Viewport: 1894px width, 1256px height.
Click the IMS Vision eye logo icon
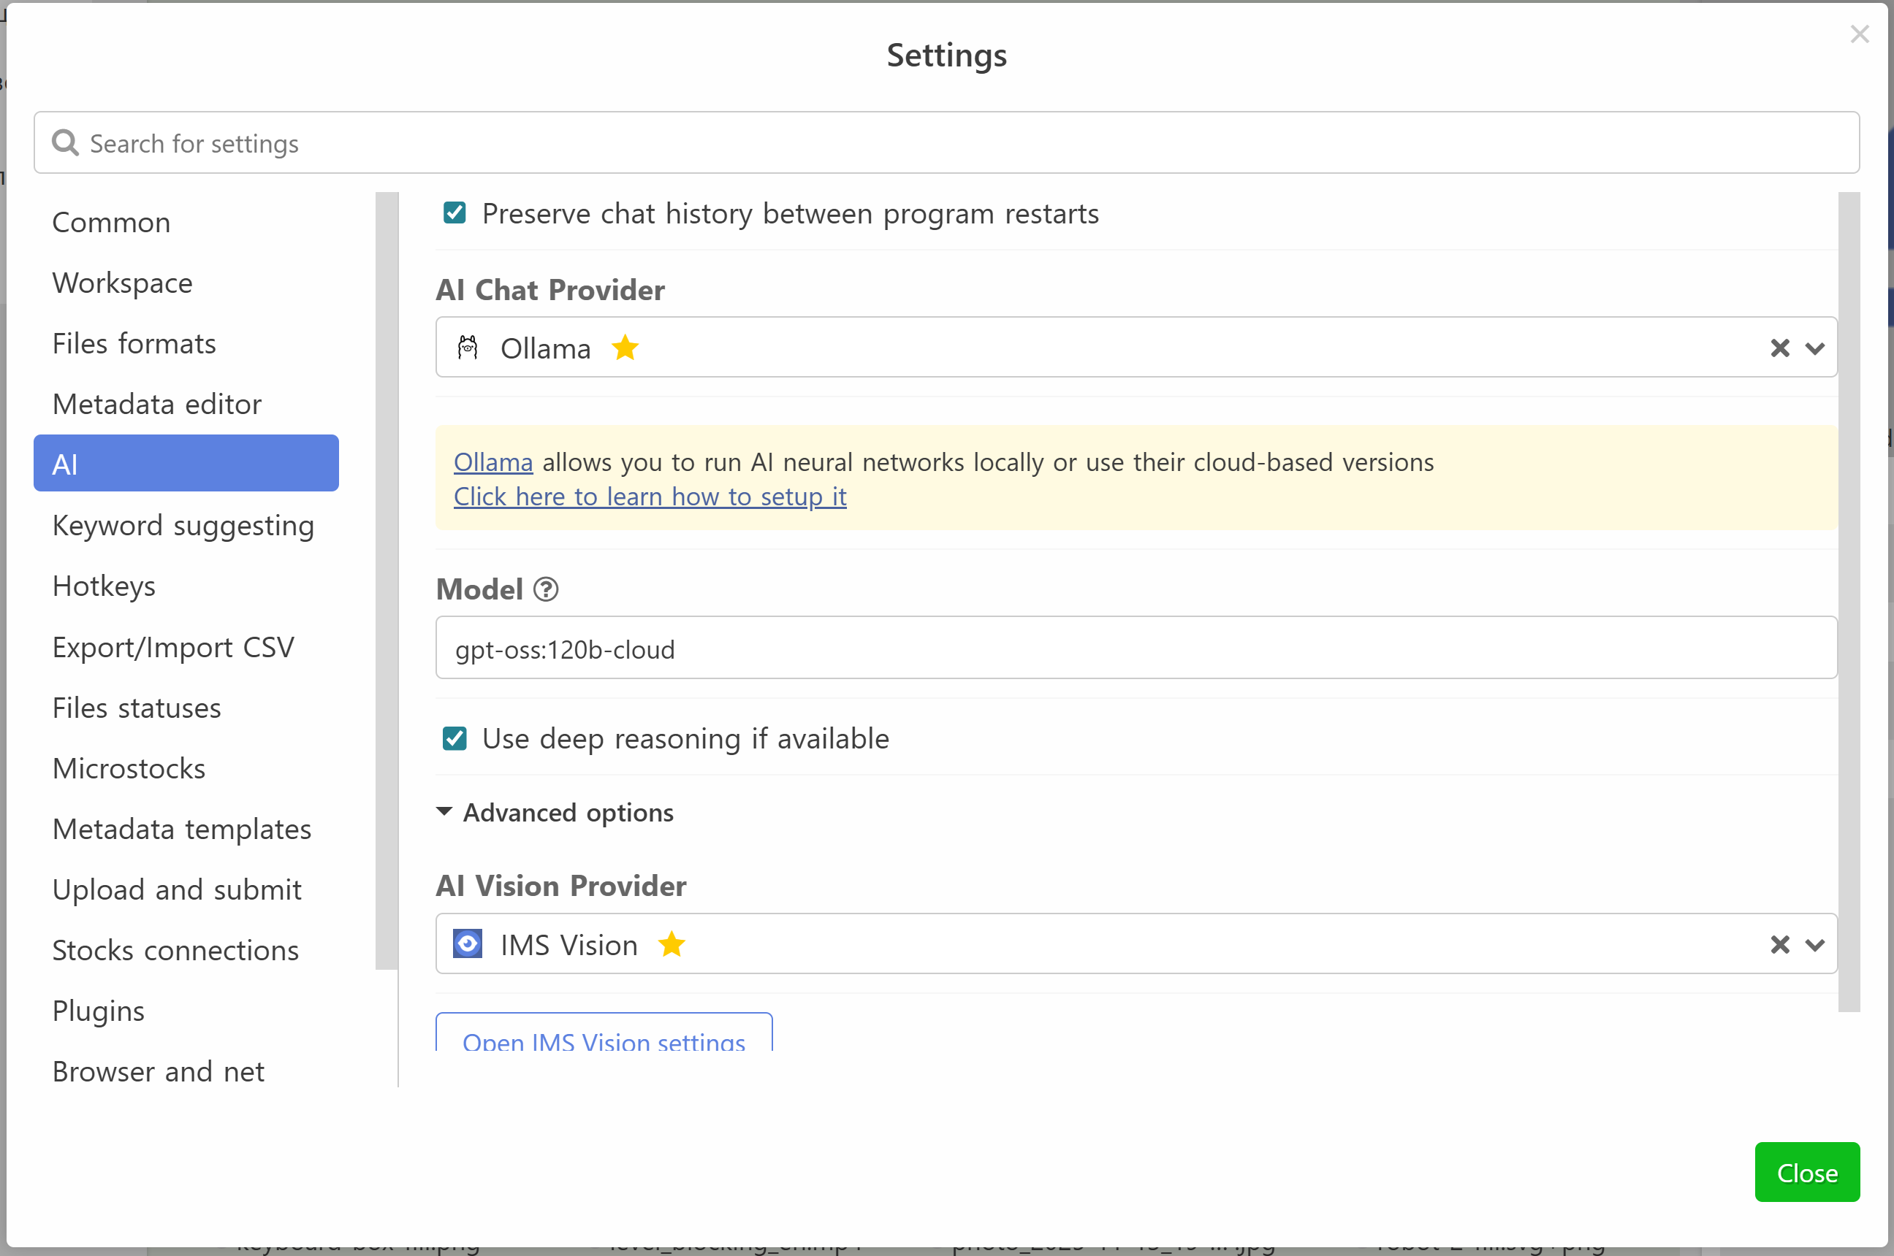click(467, 943)
